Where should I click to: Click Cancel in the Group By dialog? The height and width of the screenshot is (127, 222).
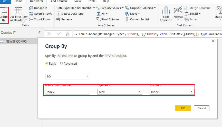(x=202, y=108)
